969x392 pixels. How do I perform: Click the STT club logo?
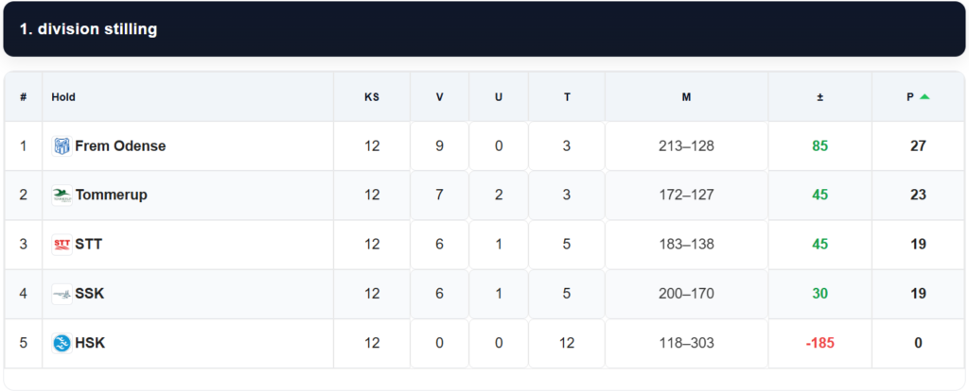tap(62, 245)
